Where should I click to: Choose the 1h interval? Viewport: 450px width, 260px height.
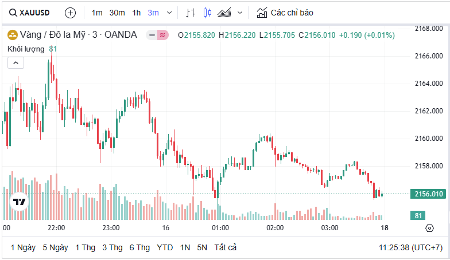coord(136,13)
